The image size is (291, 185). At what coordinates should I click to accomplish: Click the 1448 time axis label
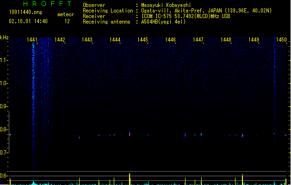226,40
